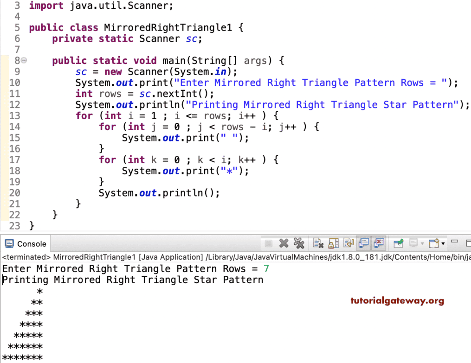Remove all terminated launches

(298, 243)
